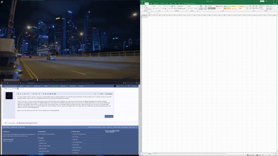Toggle bold in the forum editor toolbar
Image resolution: width=278 pixels, height=156 pixels.
20,94
